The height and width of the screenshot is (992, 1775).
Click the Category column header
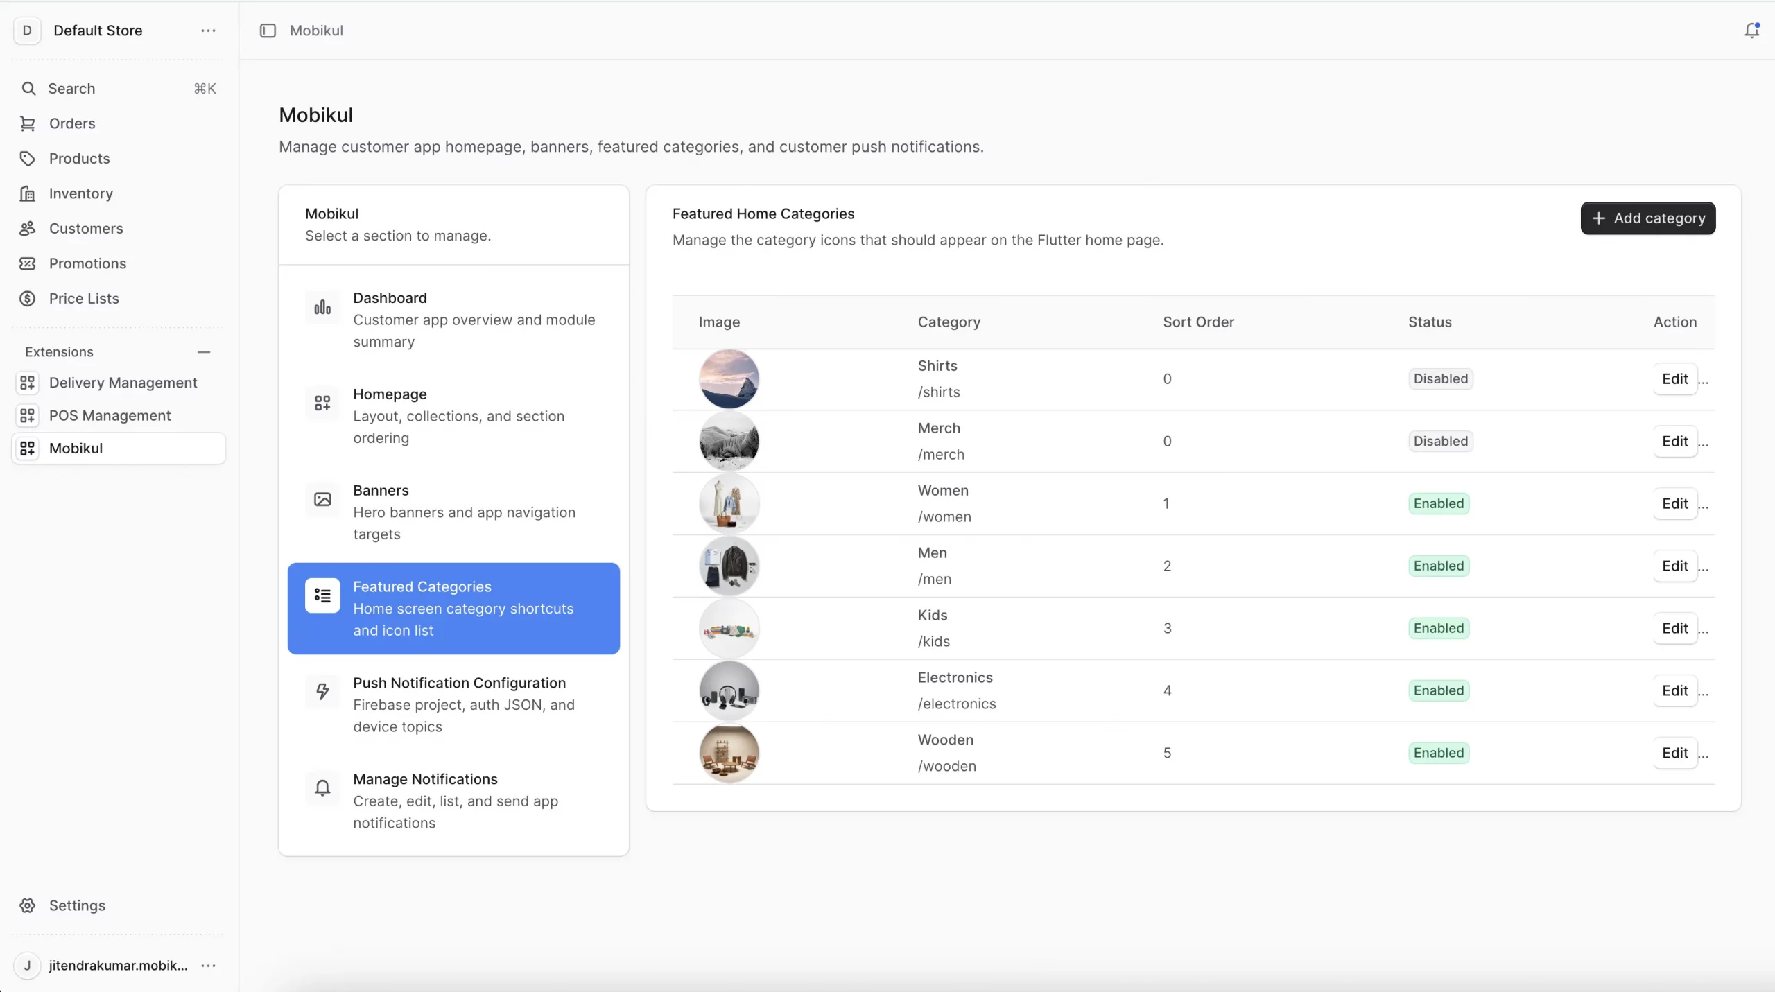point(949,322)
